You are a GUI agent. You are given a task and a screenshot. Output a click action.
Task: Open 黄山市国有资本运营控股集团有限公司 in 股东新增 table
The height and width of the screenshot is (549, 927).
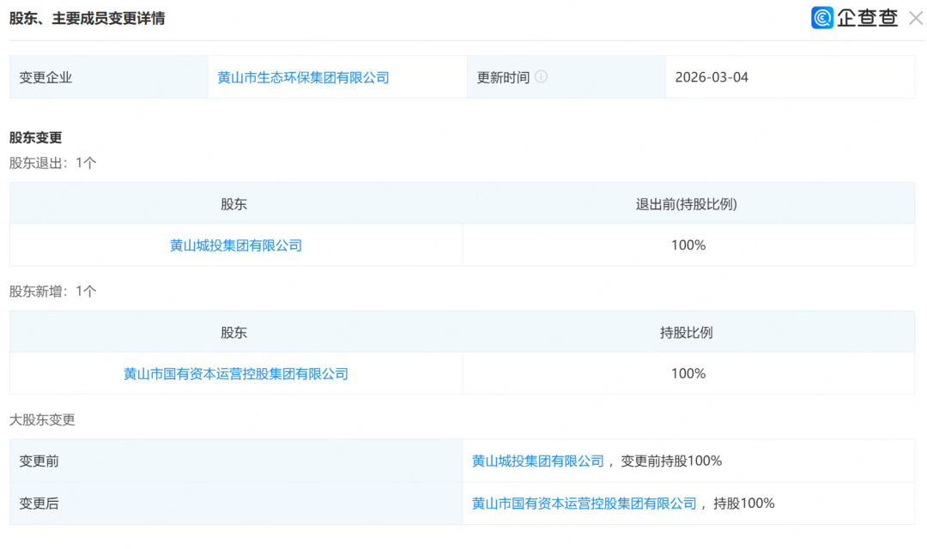point(236,373)
